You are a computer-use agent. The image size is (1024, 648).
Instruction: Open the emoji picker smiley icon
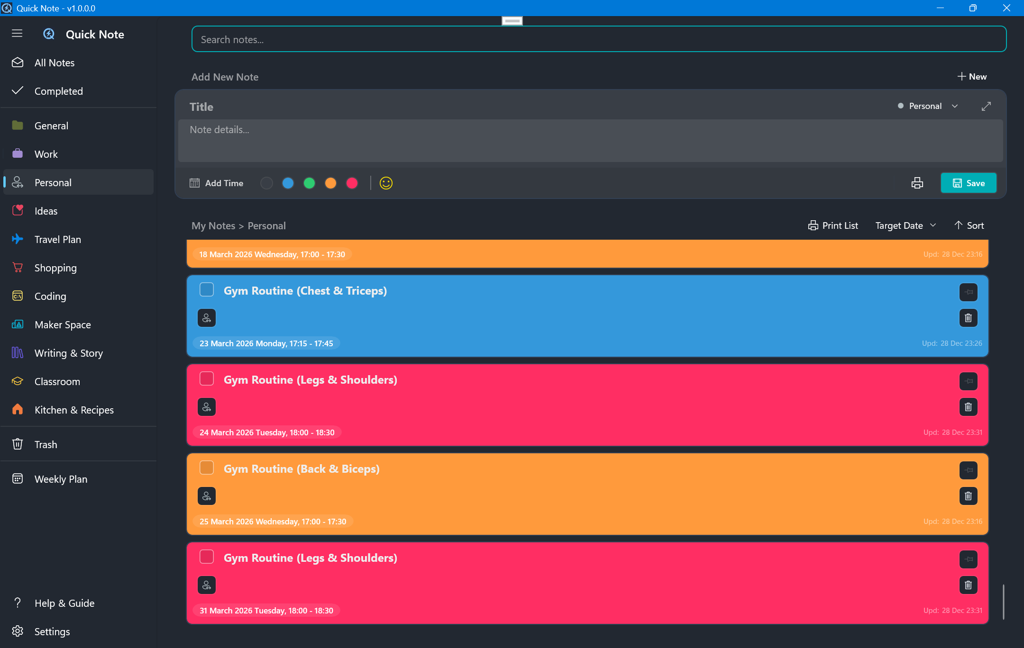pos(386,183)
